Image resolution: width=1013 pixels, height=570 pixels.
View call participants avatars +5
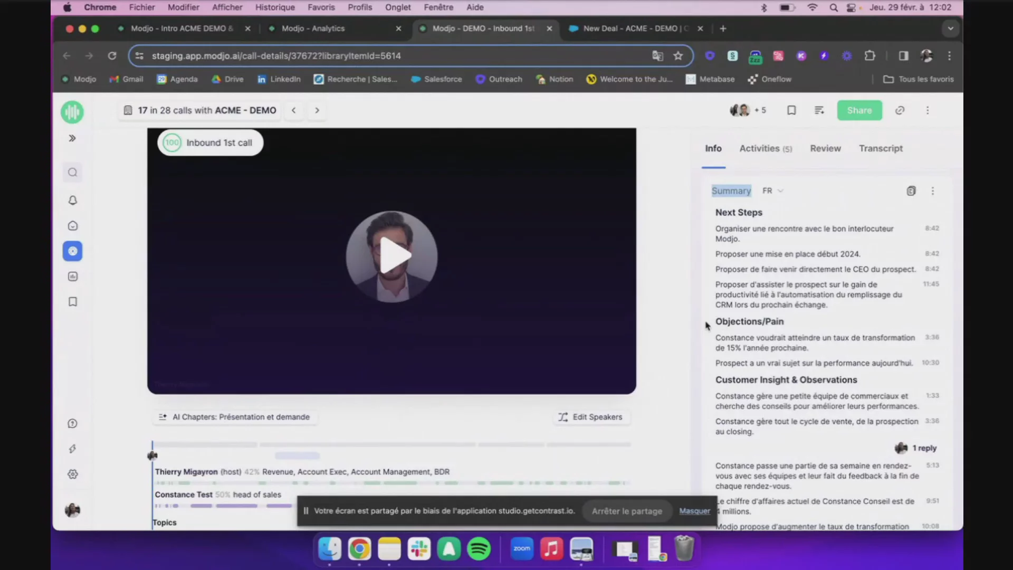pos(748,110)
